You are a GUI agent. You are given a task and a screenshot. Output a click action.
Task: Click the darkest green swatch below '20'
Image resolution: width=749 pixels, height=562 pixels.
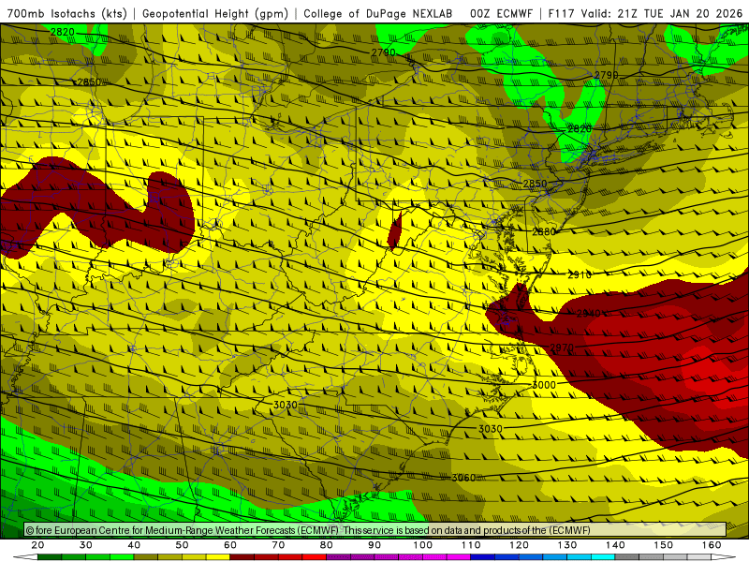(x=50, y=557)
